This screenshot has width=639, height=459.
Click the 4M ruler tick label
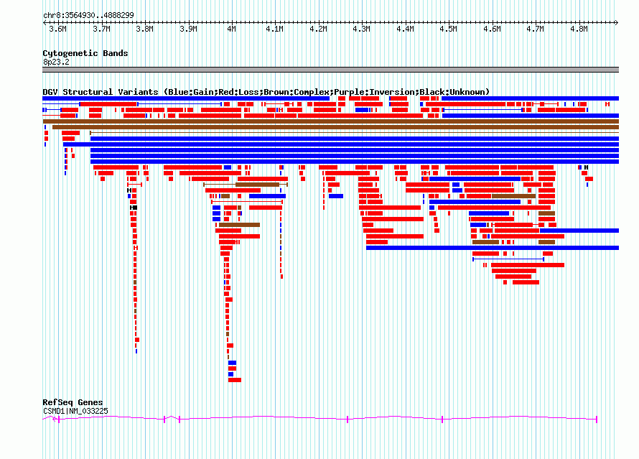coord(231,29)
